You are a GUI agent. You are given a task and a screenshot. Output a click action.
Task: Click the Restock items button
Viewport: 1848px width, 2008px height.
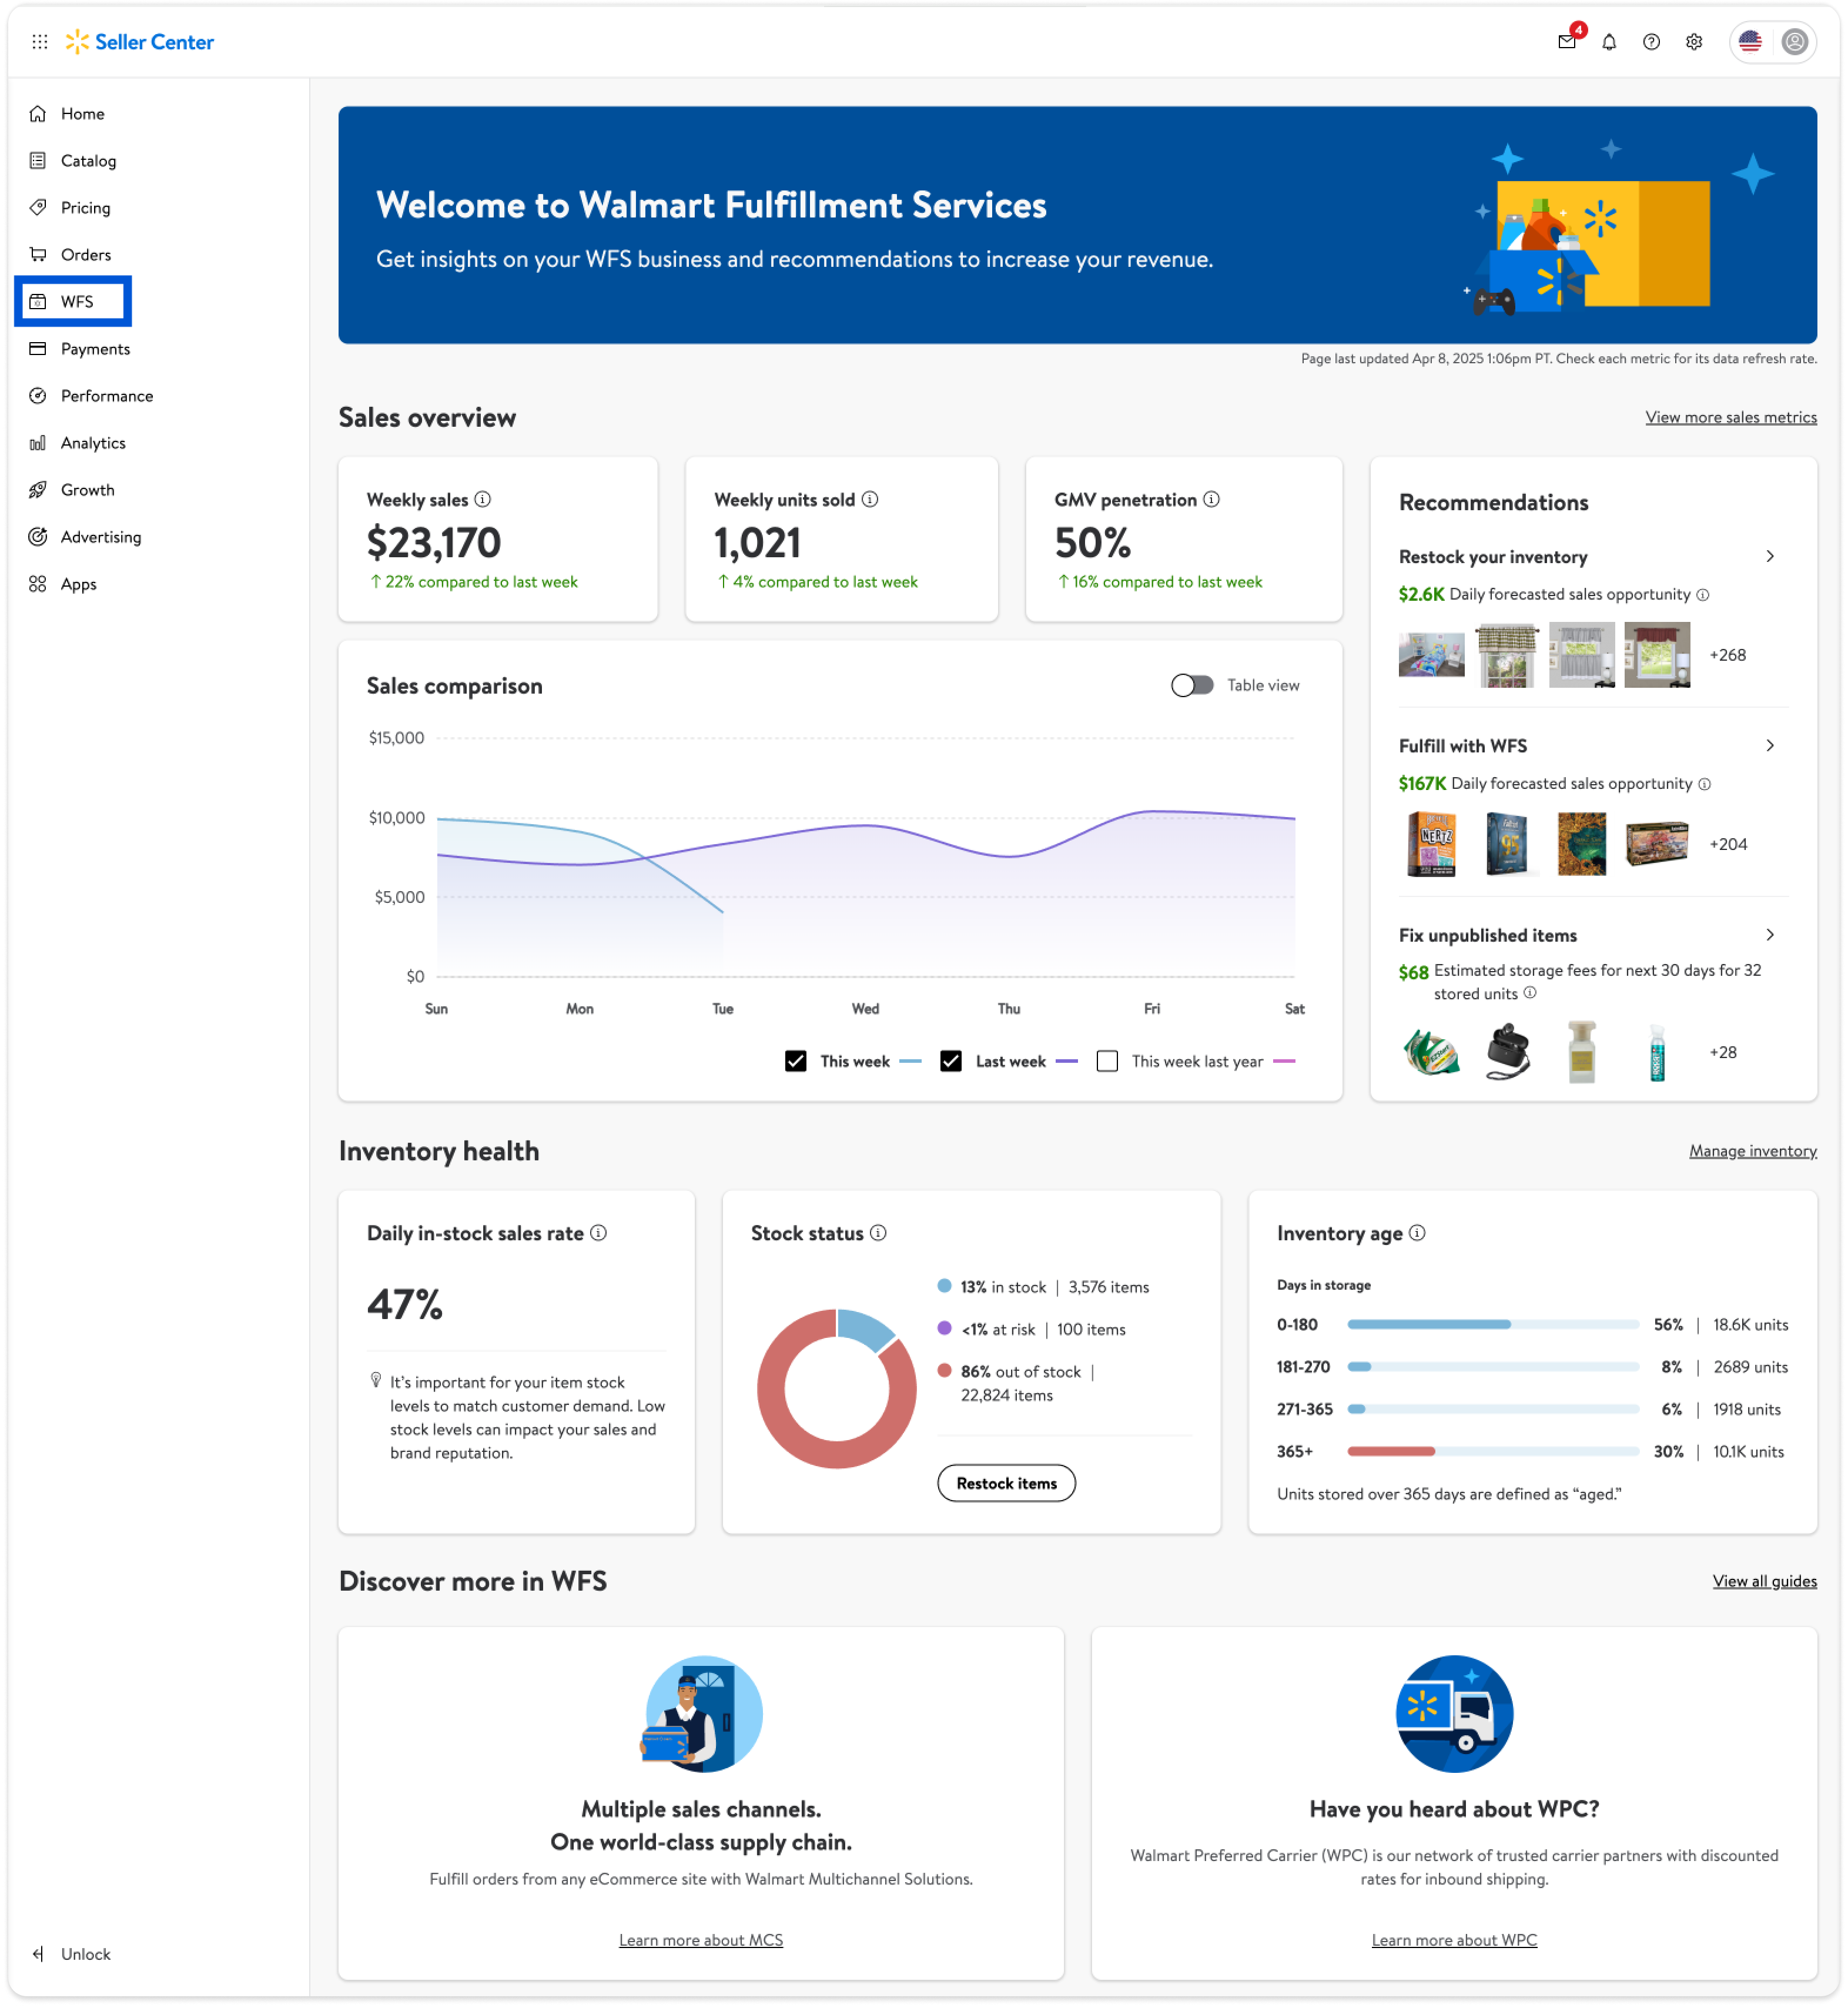pyautogui.click(x=1006, y=1483)
